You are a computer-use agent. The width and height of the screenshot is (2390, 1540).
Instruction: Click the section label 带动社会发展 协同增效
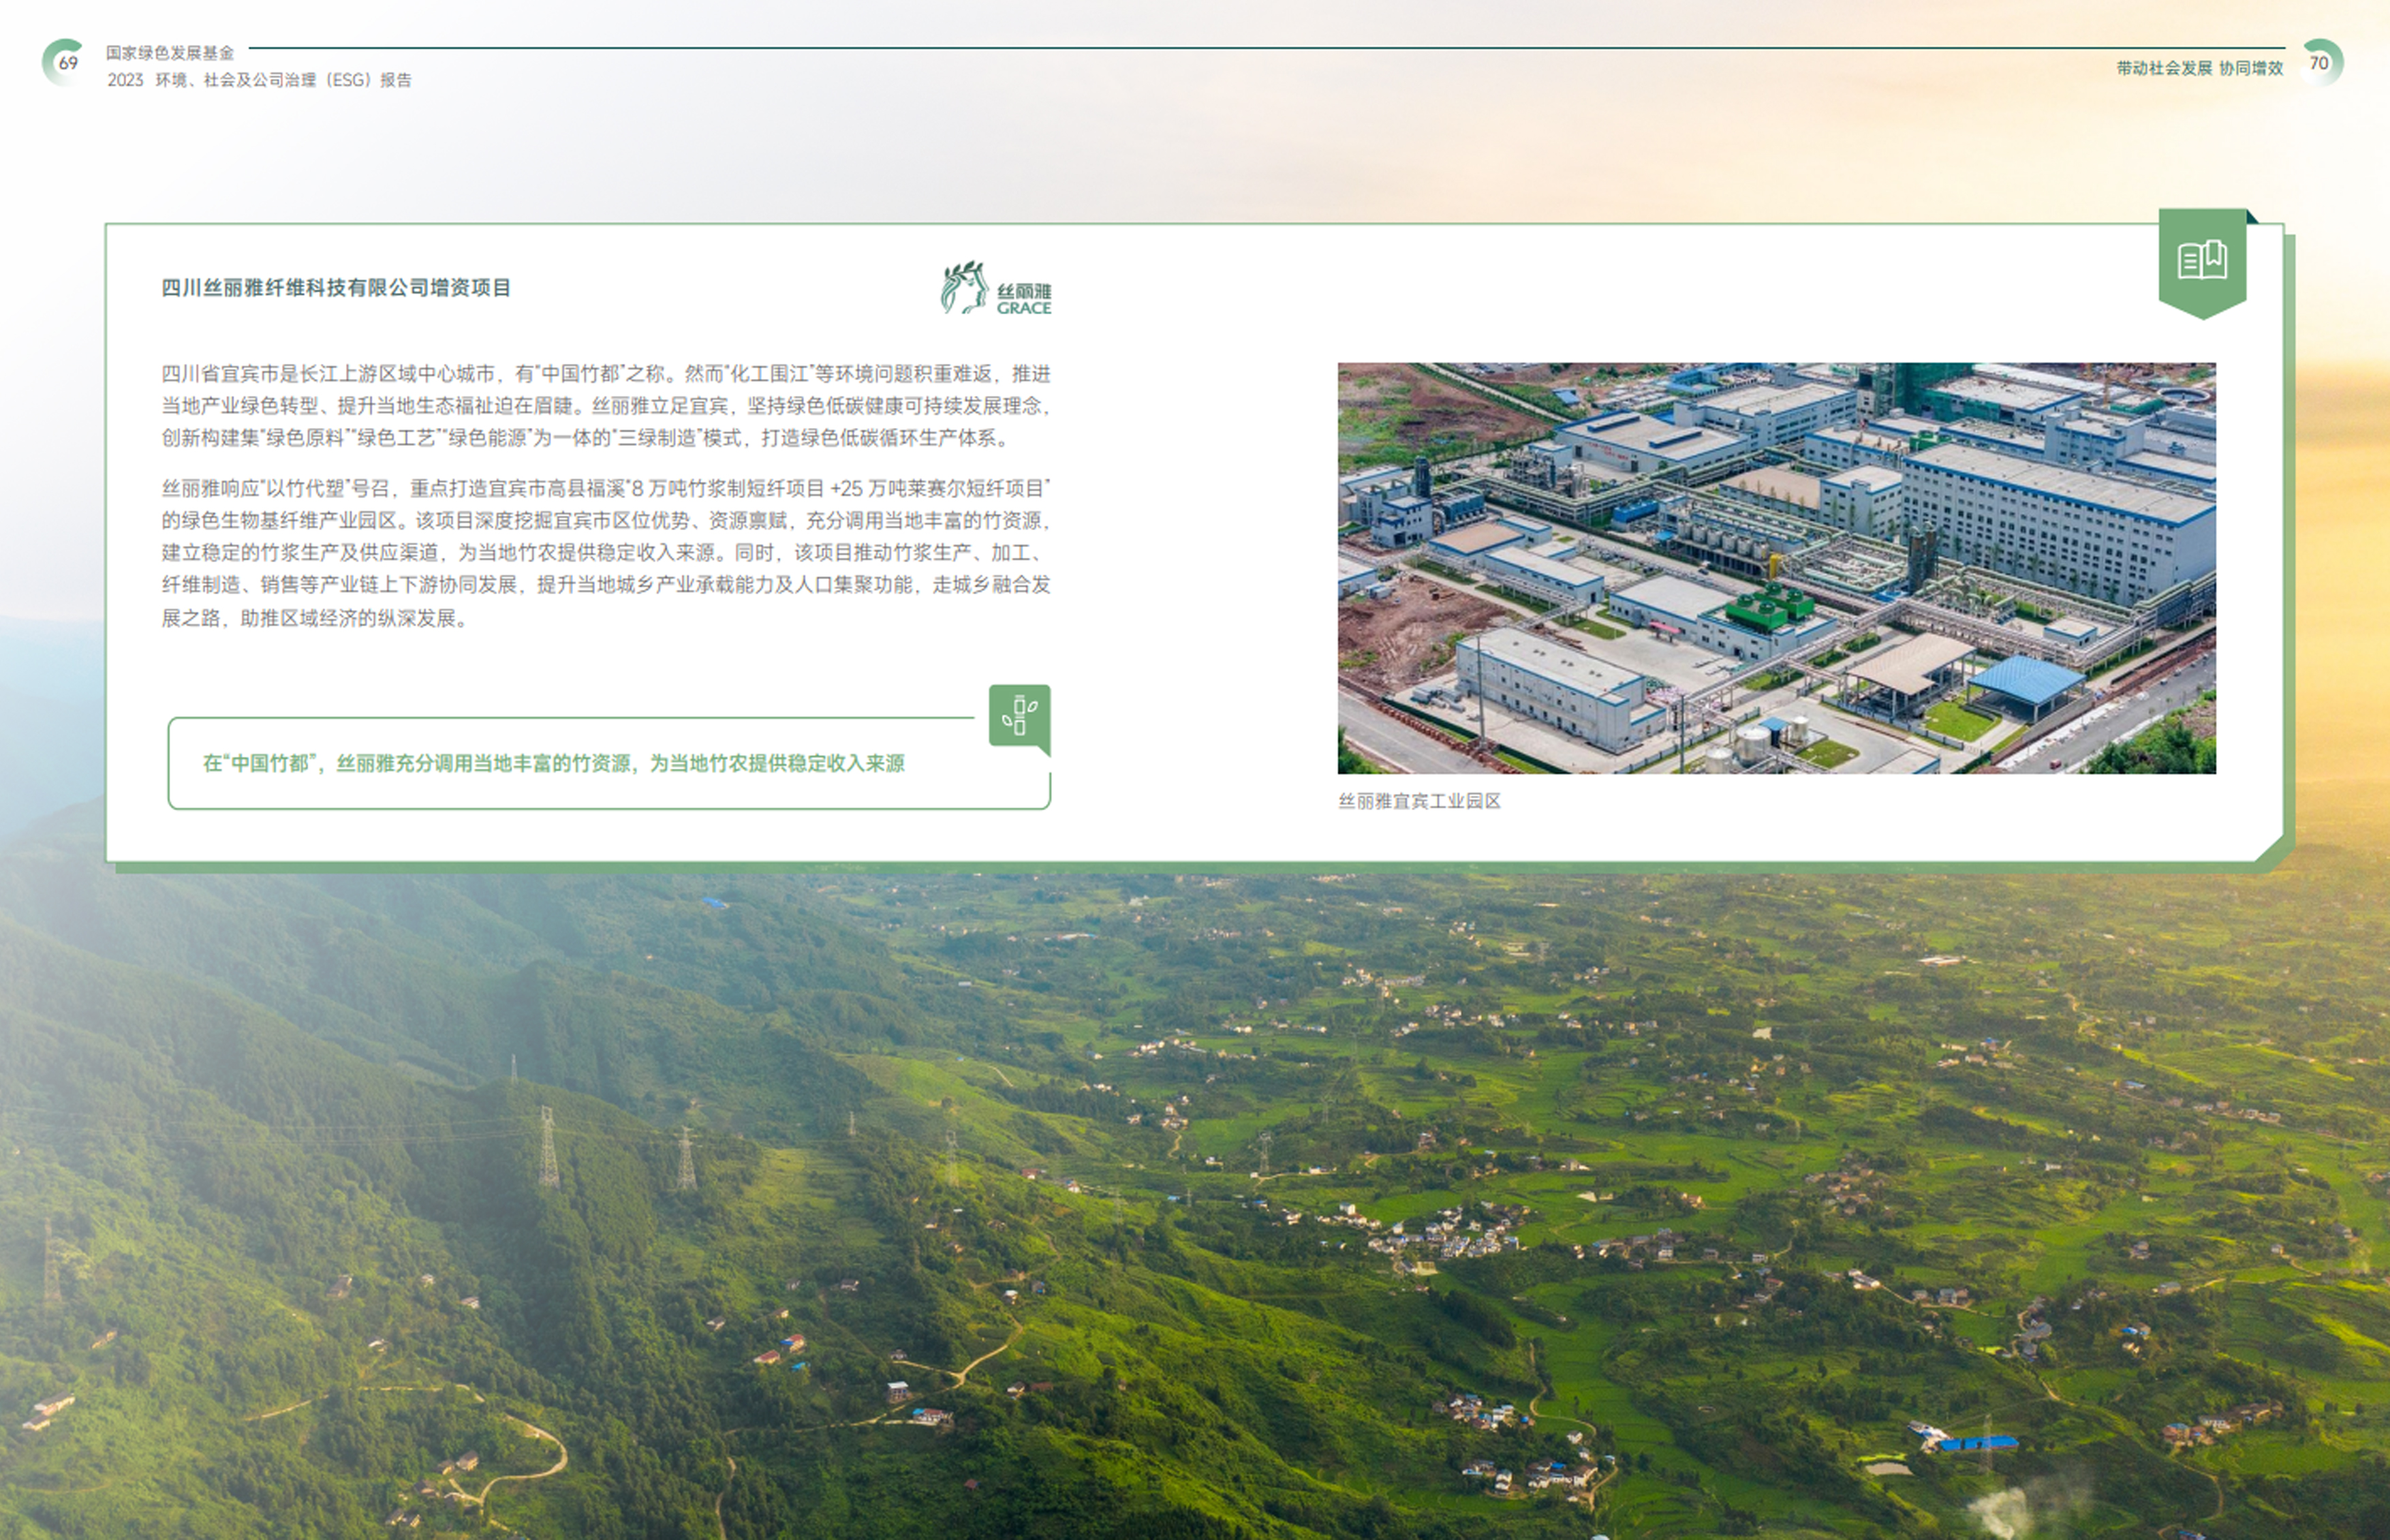tap(2199, 68)
